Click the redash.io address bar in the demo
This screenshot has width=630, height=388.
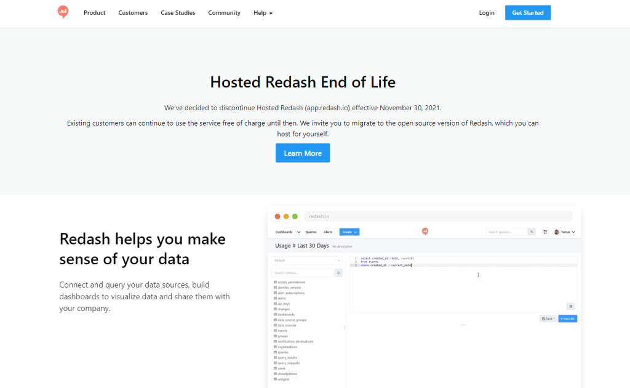point(438,216)
